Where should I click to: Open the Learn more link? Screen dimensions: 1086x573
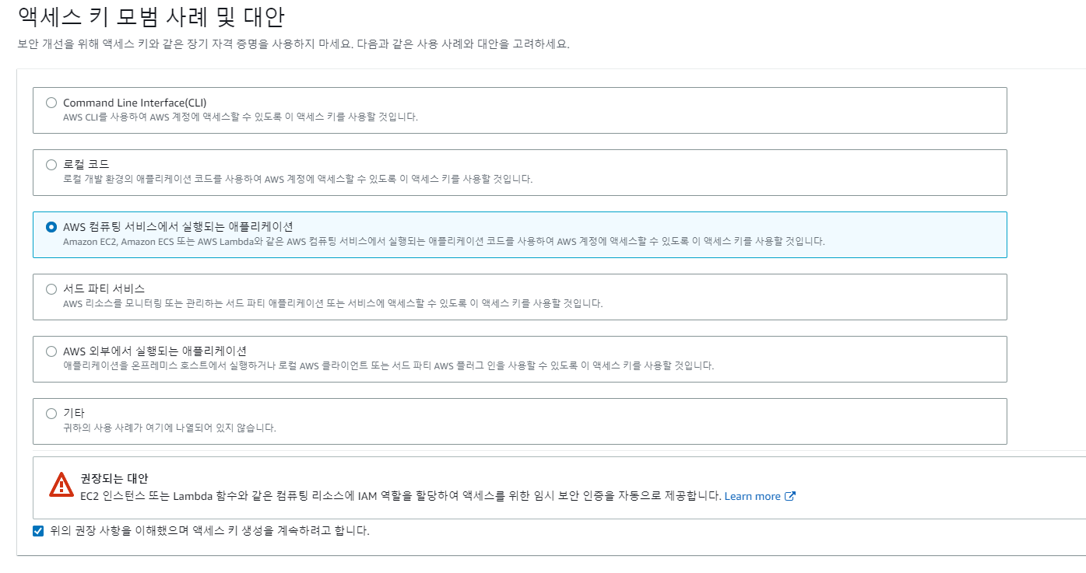pyautogui.click(x=752, y=496)
